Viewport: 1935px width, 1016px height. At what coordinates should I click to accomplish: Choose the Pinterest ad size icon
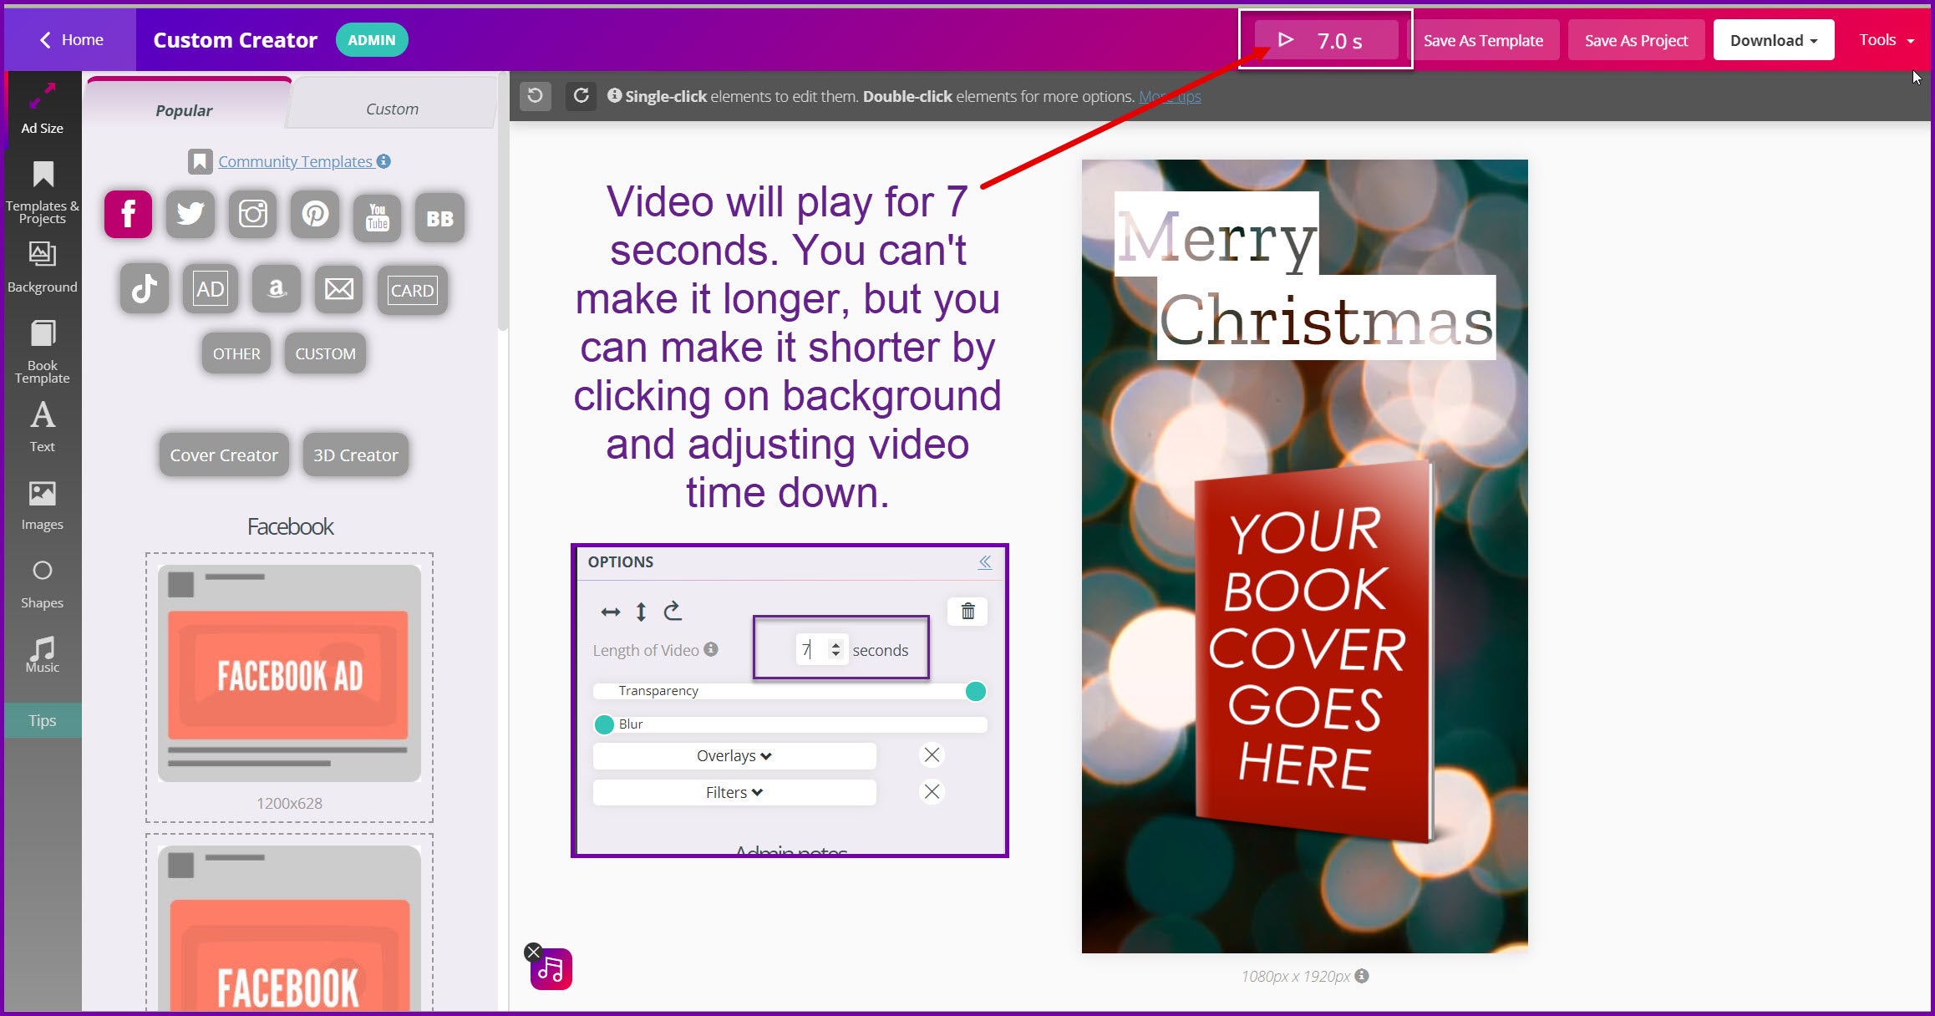(x=315, y=215)
